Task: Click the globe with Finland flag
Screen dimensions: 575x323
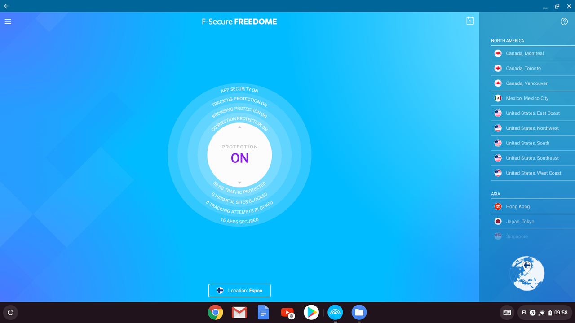Action: [x=527, y=273]
